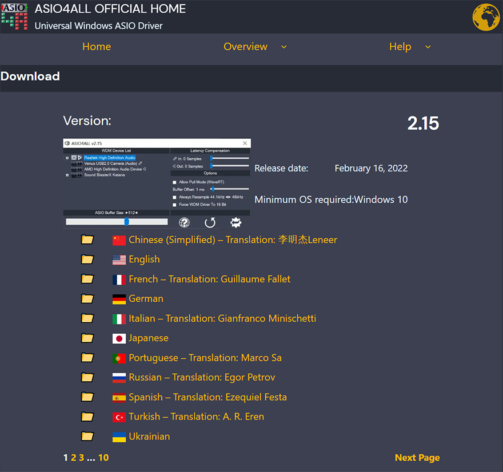Expand the Realtek High Definition Audio tree node
The height and width of the screenshot is (472, 503).
point(67,158)
